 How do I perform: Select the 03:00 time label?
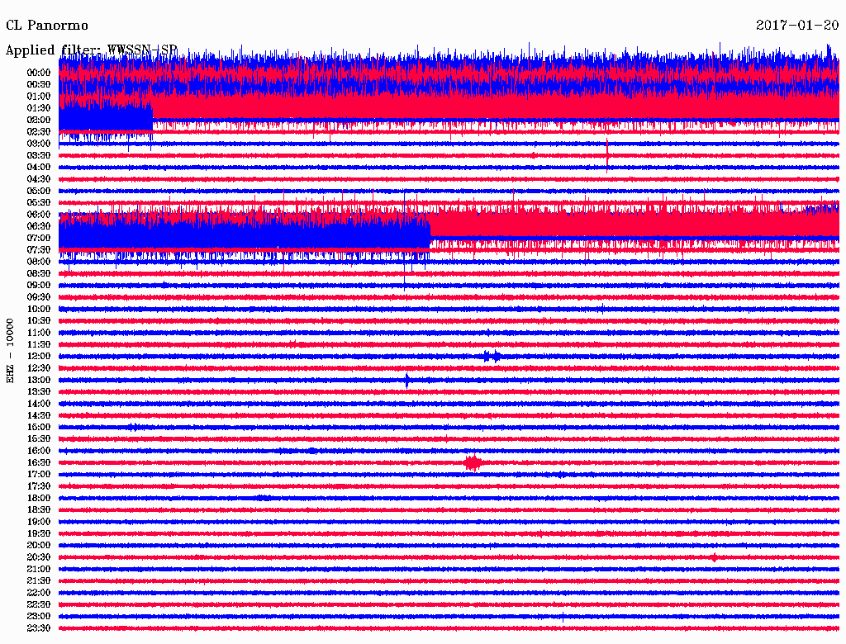pos(39,144)
